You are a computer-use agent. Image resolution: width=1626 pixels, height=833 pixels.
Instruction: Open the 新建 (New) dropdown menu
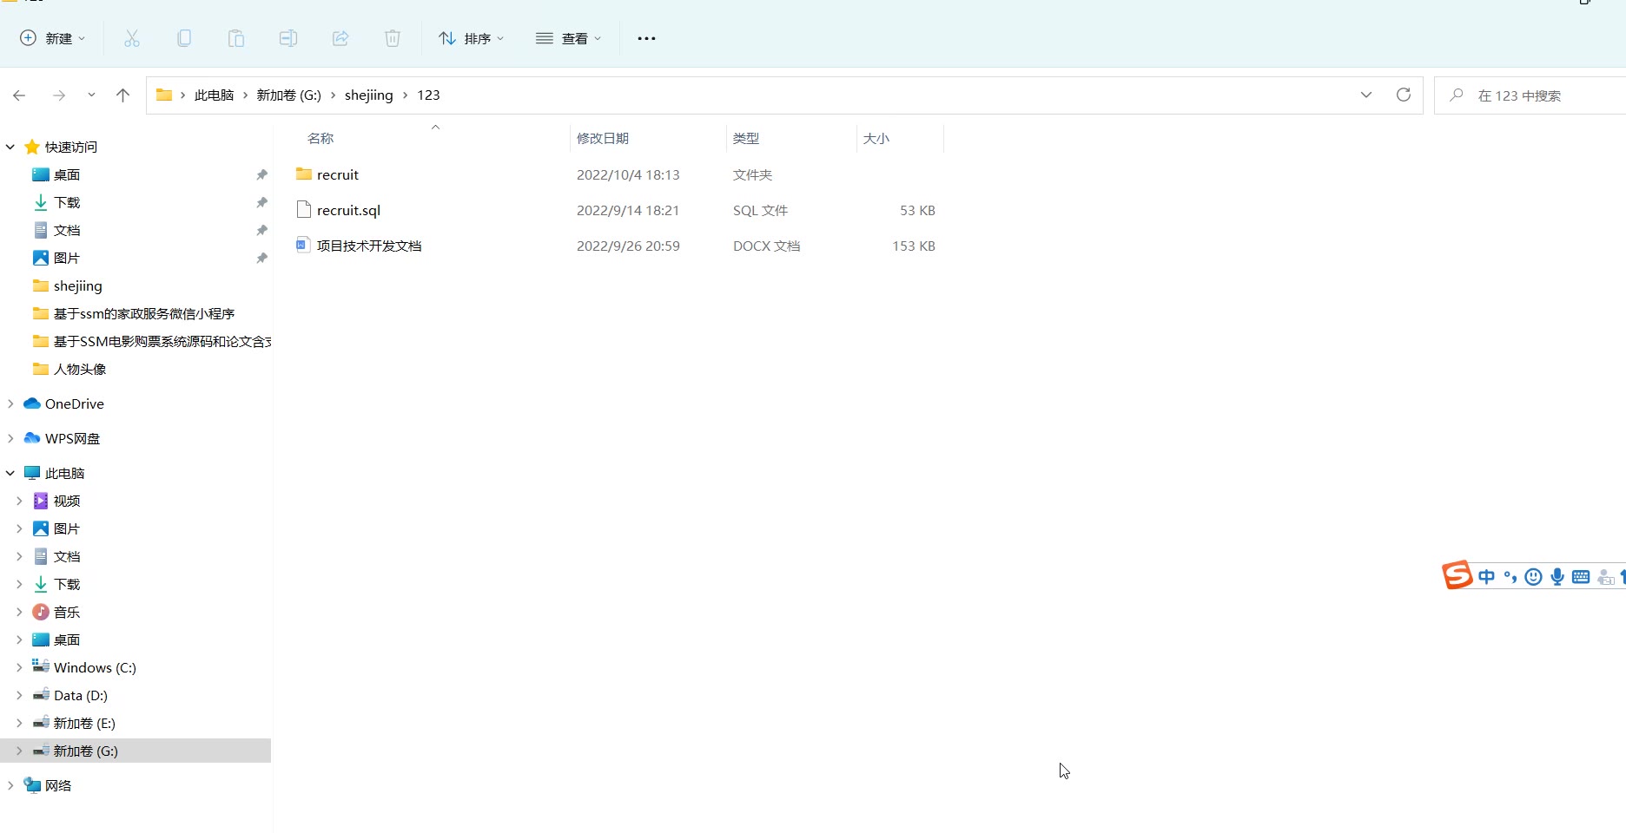coord(53,38)
